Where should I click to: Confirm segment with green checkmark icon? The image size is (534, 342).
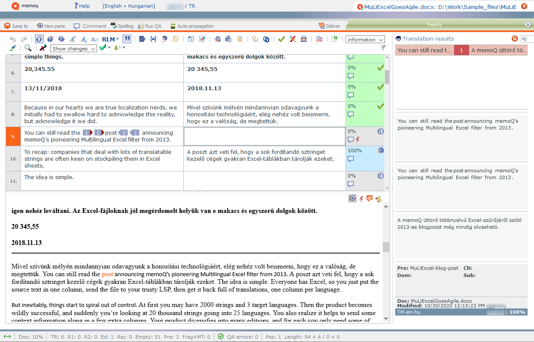[282, 39]
